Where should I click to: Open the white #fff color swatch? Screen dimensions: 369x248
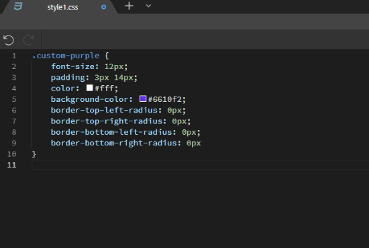click(89, 88)
